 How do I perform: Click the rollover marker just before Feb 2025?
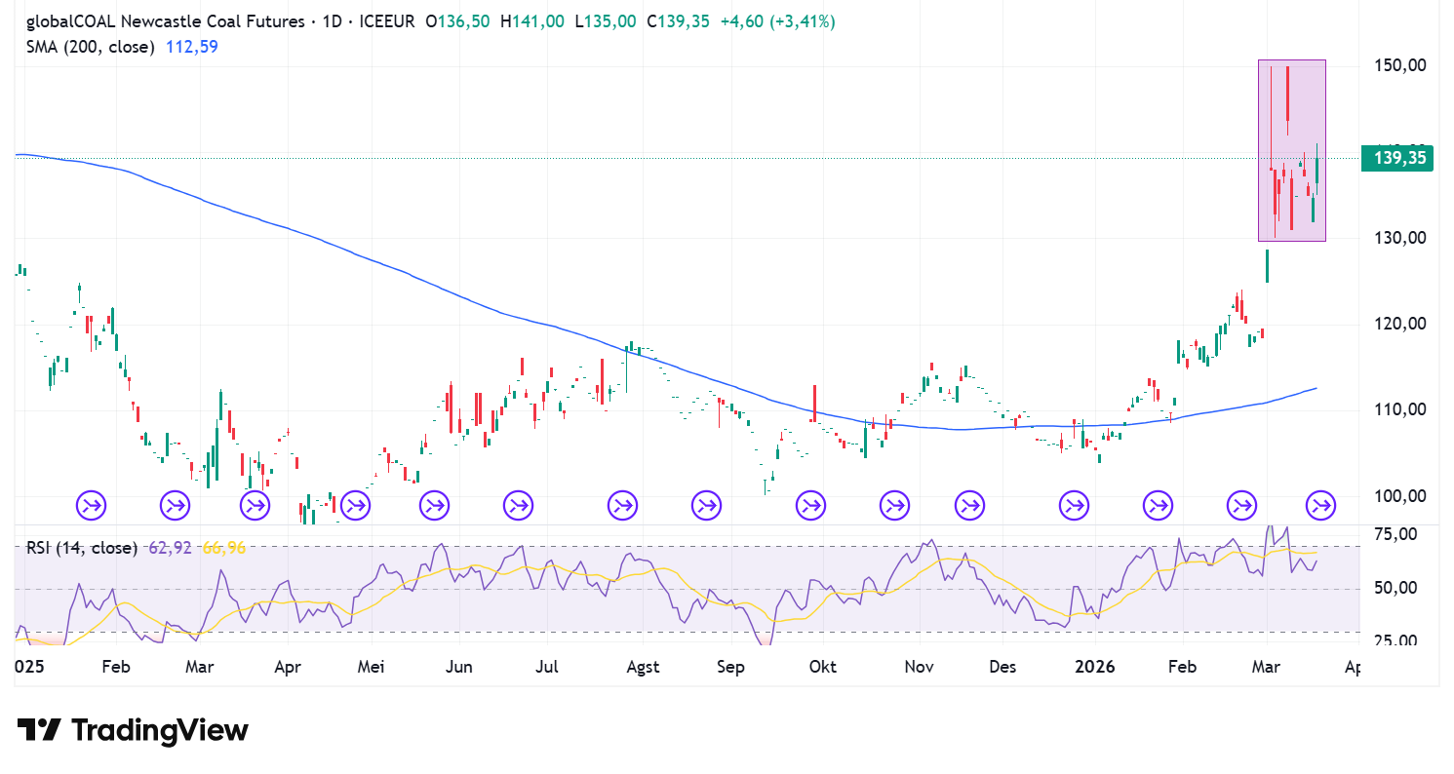tap(92, 506)
